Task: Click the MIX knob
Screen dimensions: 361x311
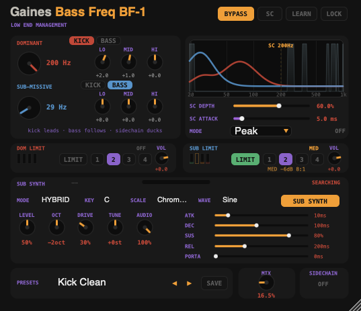Action: [x=266, y=283]
